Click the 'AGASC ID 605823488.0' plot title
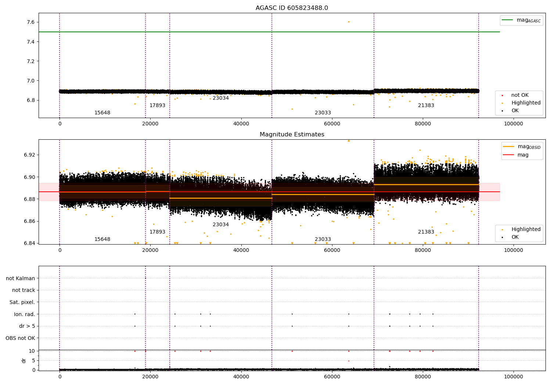551x385 pixels. (292, 8)
